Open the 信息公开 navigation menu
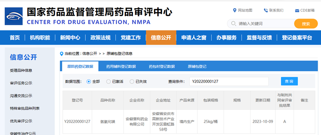Image resolution: width=321 pixels, height=135 pixels. coord(161,38)
